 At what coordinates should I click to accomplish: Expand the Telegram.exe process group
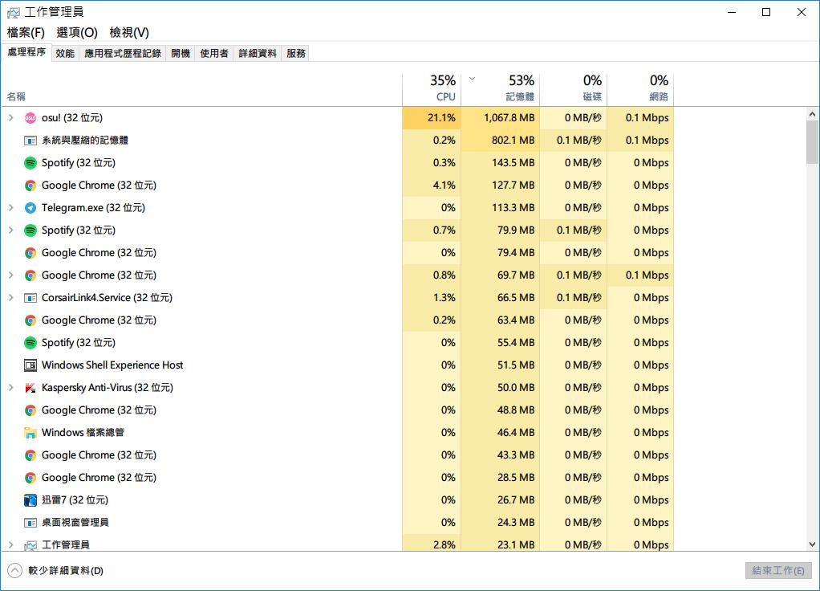tap(11, 208)
